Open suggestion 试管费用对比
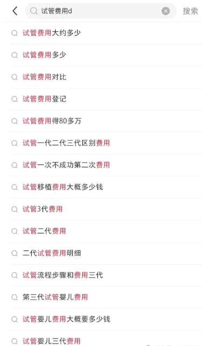202x346 pixels. pyautogui.click(x=106, y=77)
